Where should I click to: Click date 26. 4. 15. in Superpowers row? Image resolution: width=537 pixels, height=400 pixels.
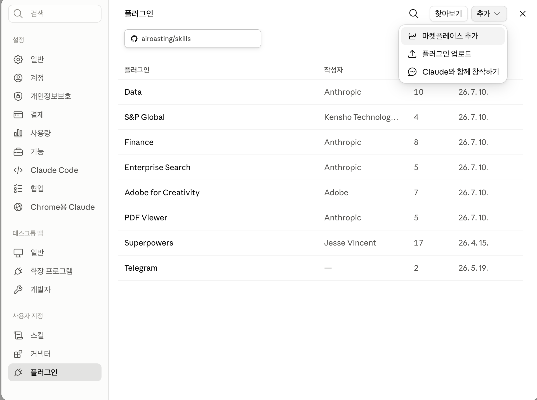[x=473, y=243]
